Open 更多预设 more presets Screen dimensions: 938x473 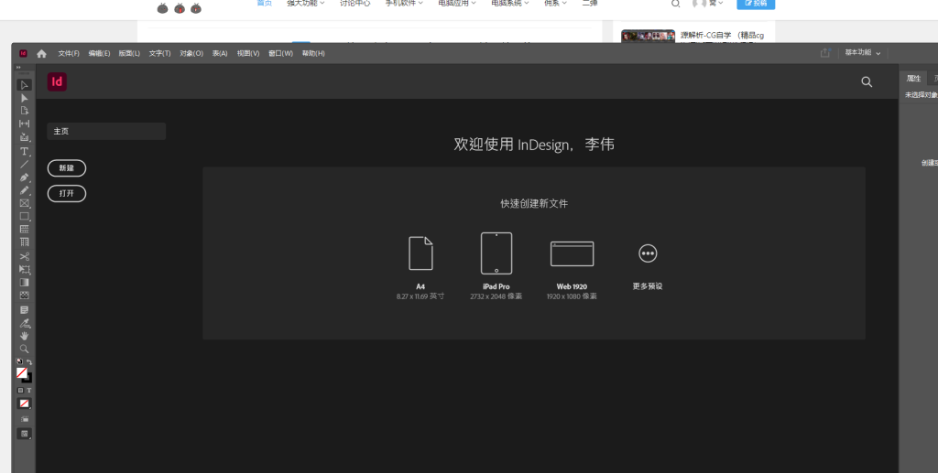click(648, 265)
